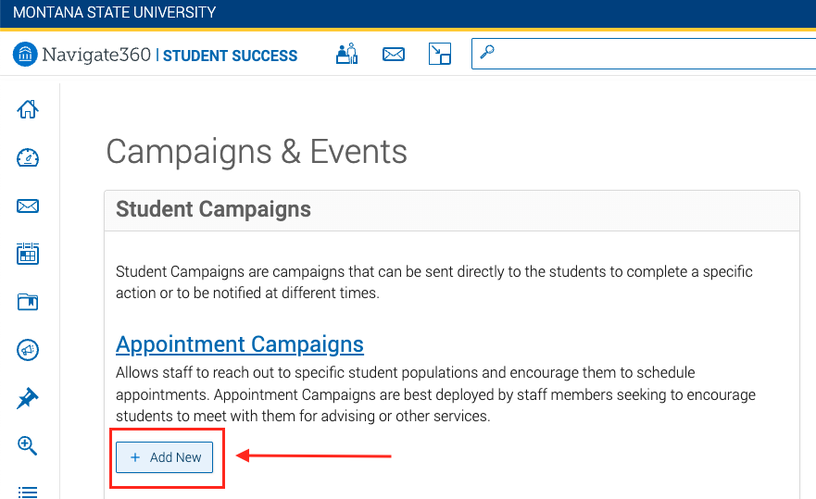816x499 pixels.
Task: Open Advanced Search magnifier sidebar icon
Action: click(28, 446)
